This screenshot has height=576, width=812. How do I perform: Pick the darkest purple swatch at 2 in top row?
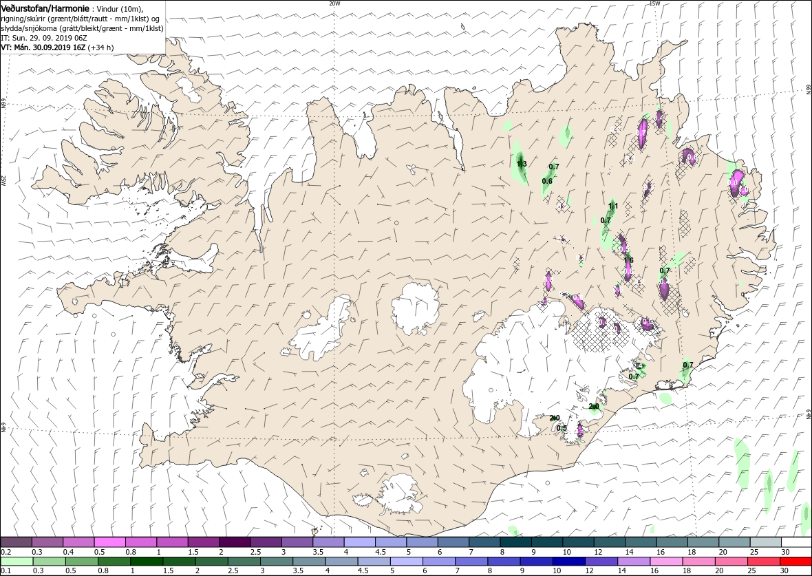pos(235,542)
